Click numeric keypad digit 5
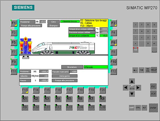Image resolution: width=160 pixels, height=121 pixels. point(148,31)
